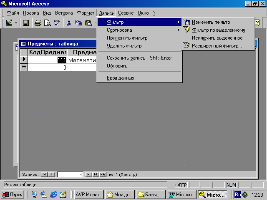Screen dimensions: 267x200
Task: Select the Фильтр submenu item
Action: click(x=139, y=22)
